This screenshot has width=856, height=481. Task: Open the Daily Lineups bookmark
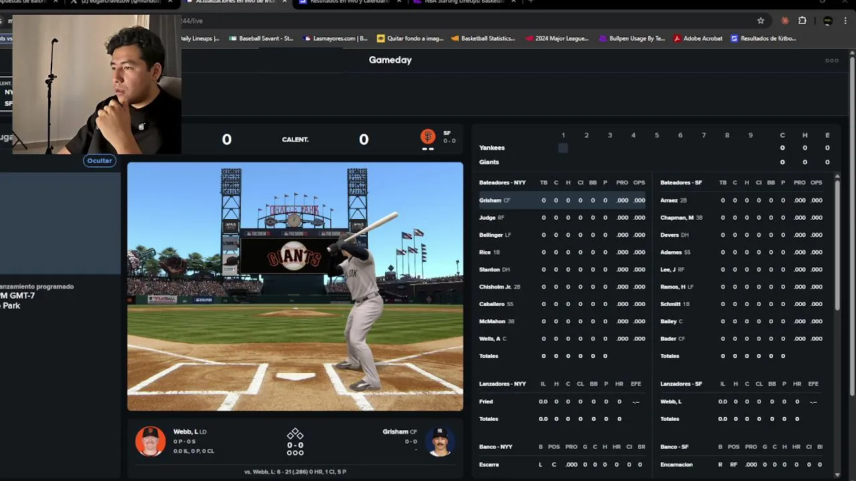tap(200, 39)
